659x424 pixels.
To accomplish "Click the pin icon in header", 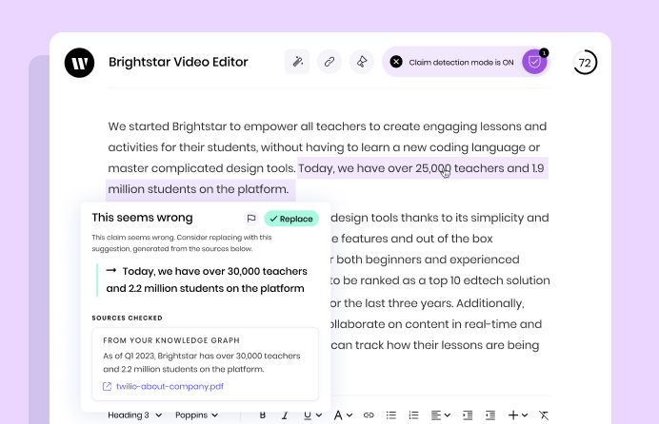I will 362,62.
